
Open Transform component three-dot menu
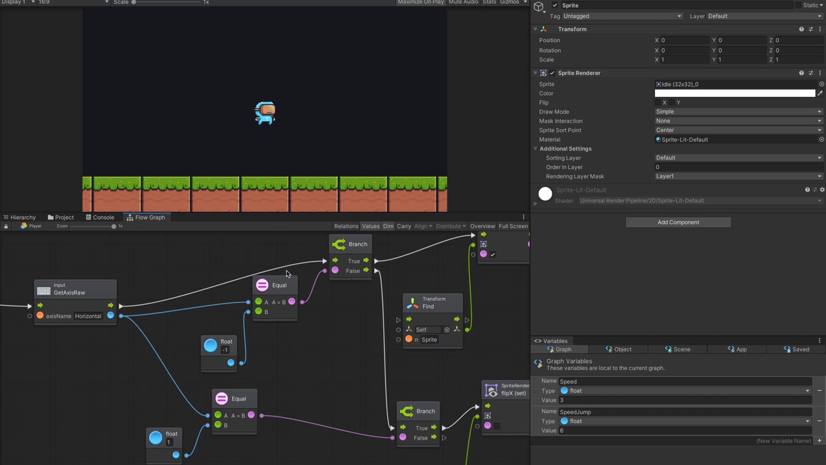[820, 29]
